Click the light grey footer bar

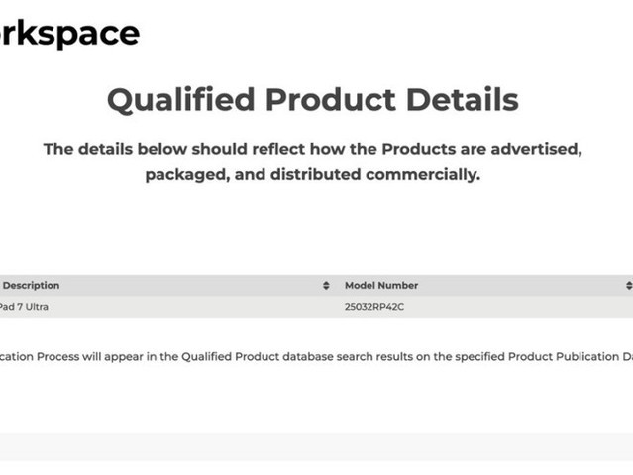(x=317, y=447)
